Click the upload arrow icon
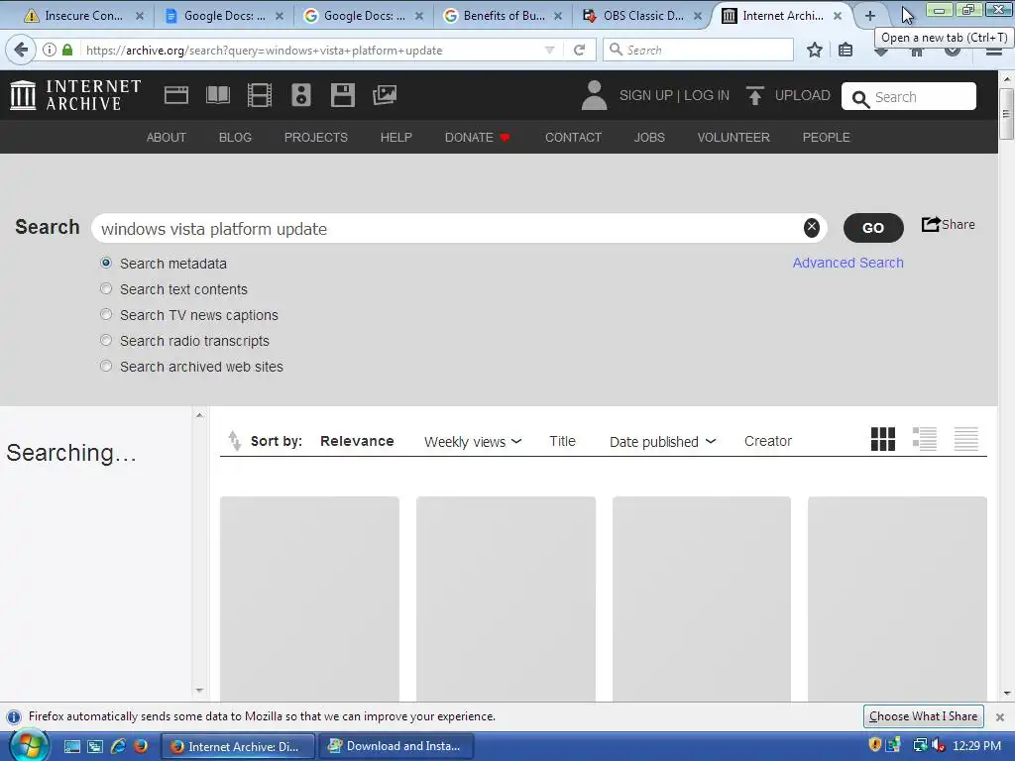Viewport: 1015px width, 761px height. click(754, 95)
